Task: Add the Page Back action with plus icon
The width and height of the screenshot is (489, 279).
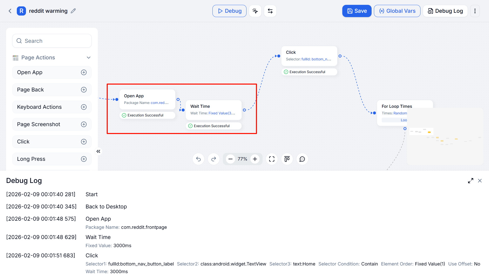Action: click(84, 90)
